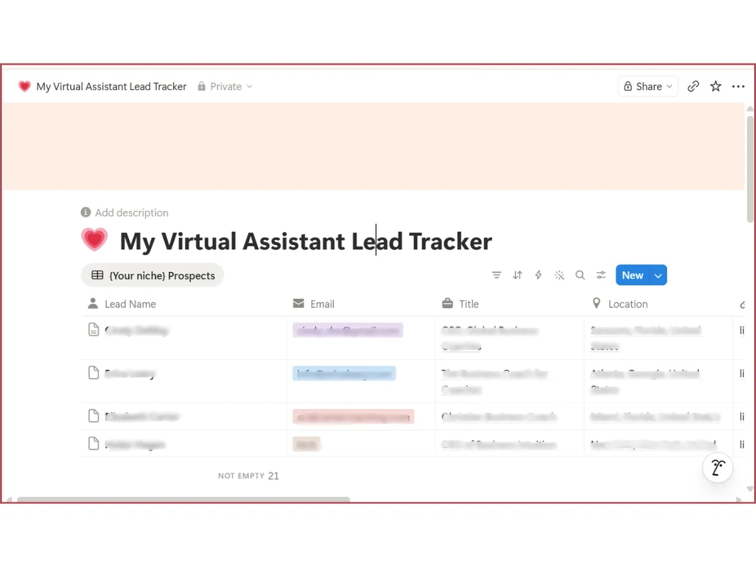Open the fourth row page icon

(x=93, y=444)
